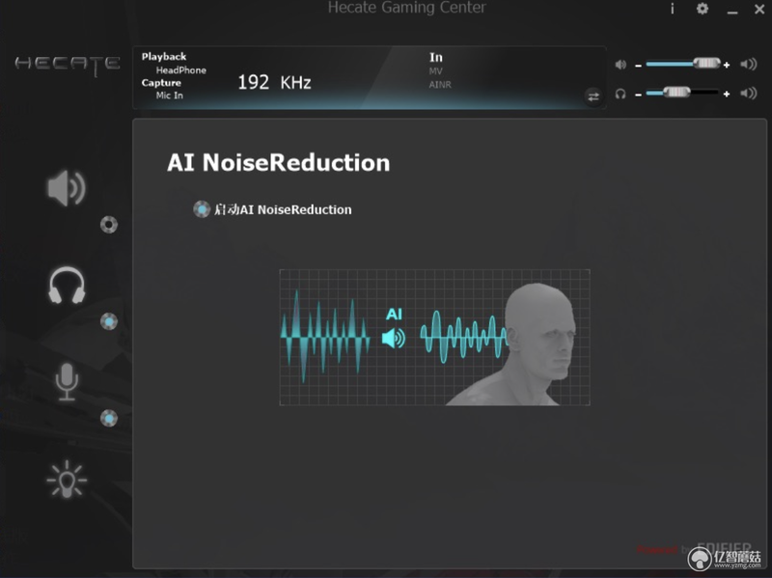
Task: Enable the 启动AI NoiseReduction option
Action: click(202, 209)
